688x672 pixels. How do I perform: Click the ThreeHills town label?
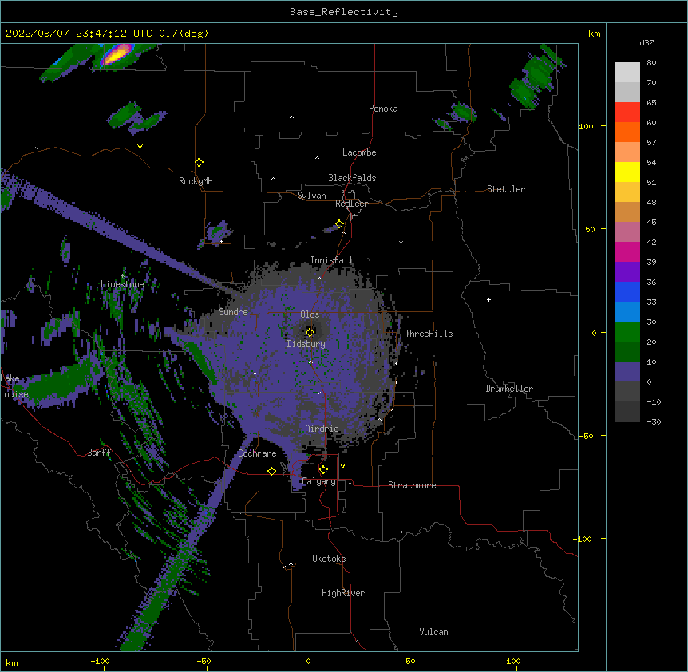[x=429, y=334]
